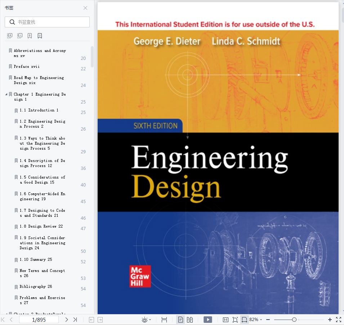This screenshot has height=325, width=344.
Task: Fit page to window width
Action: (244, 320)
